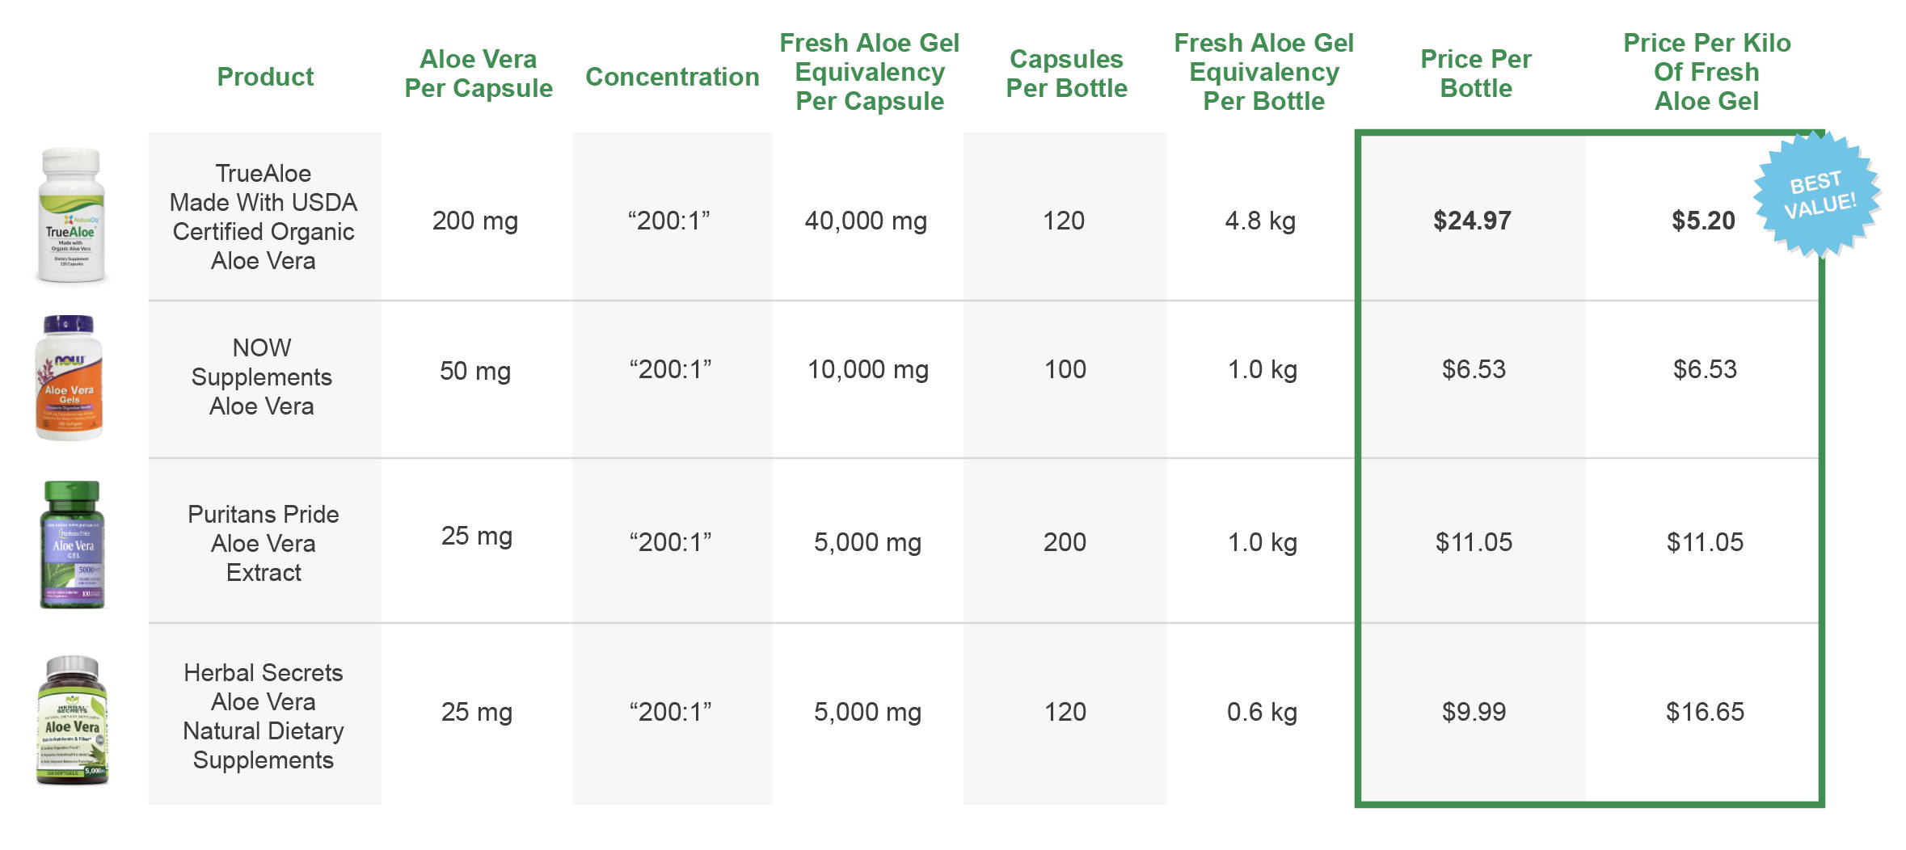Click the $16.65 per kilo value
1906x850 pixels.
[x=1705, y=712]
